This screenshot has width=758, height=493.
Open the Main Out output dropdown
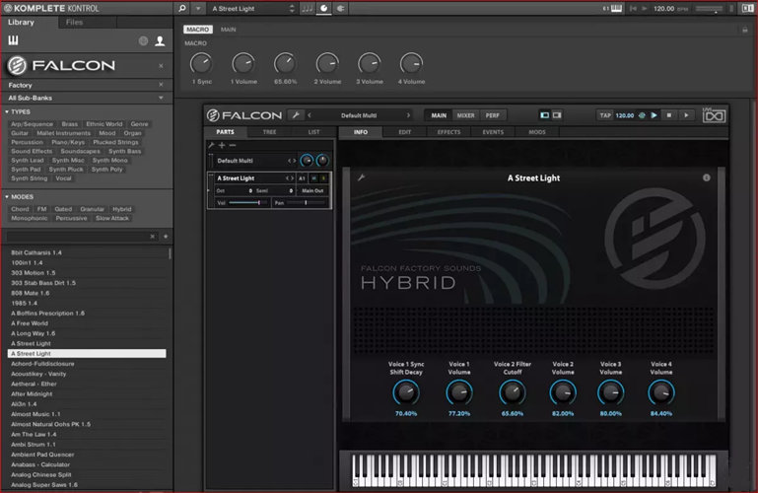311,190
